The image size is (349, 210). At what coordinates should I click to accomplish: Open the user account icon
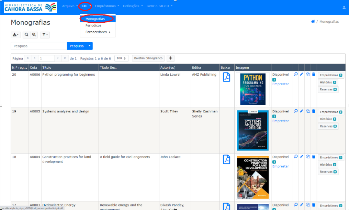click(344, 7)
